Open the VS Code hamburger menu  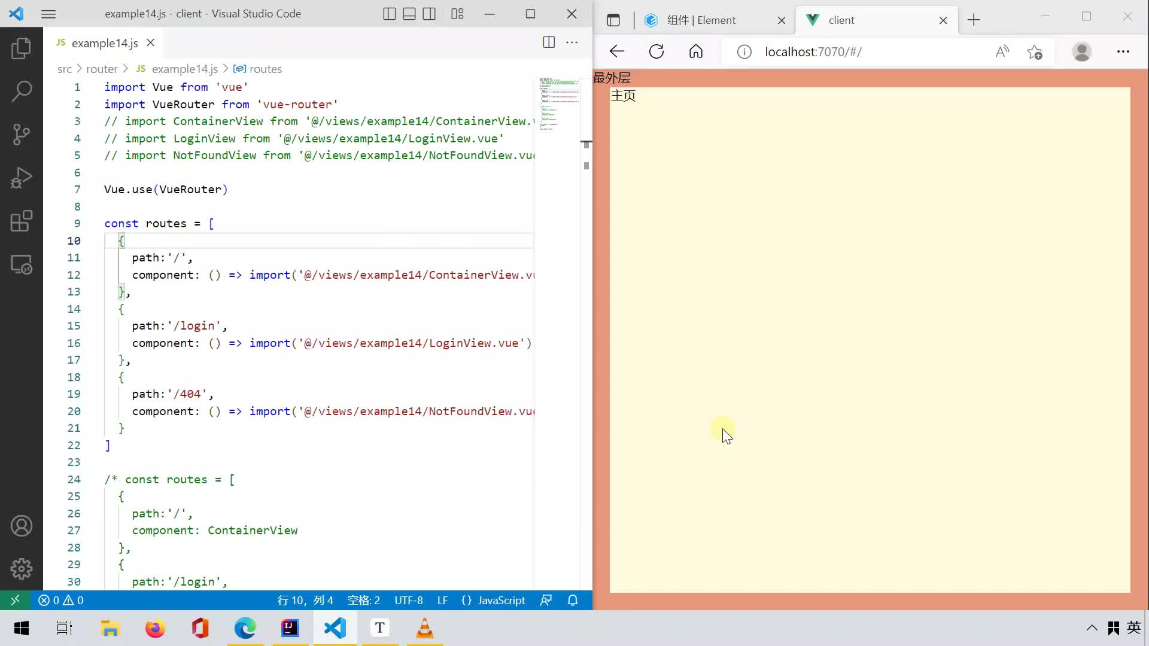click(48, 14)
